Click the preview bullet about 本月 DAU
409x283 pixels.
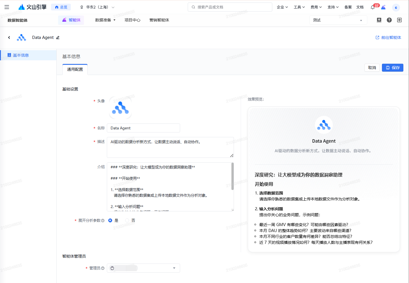[305, 231]
